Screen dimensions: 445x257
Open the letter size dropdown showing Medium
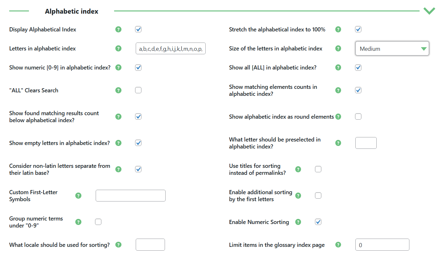[x=392, y=49]
